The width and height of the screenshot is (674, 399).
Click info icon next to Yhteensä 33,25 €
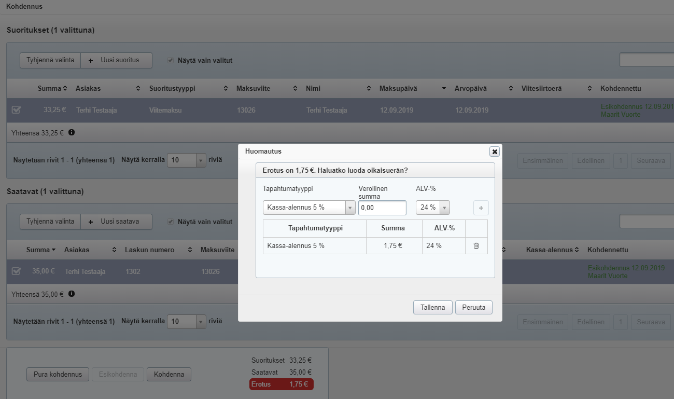point(72,132)
